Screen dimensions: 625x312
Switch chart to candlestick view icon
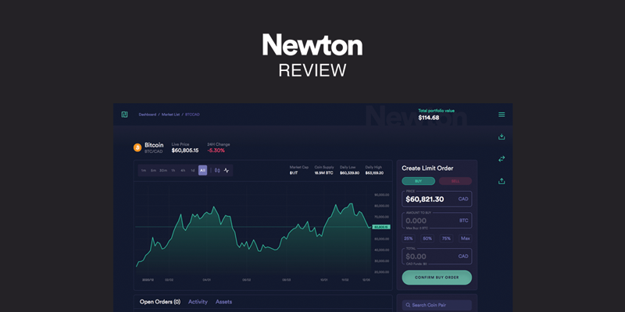(x=217, y=170)
